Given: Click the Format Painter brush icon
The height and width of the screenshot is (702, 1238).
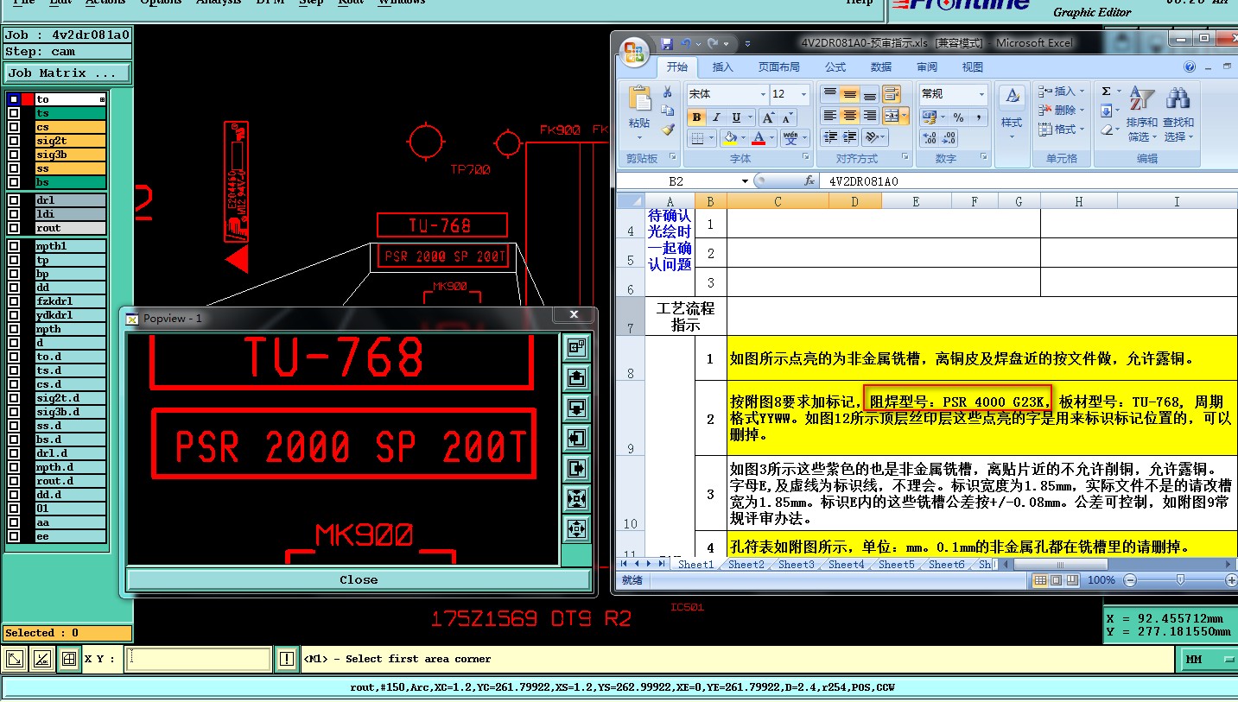Looking at the screenshot, I should coord(667,129).
